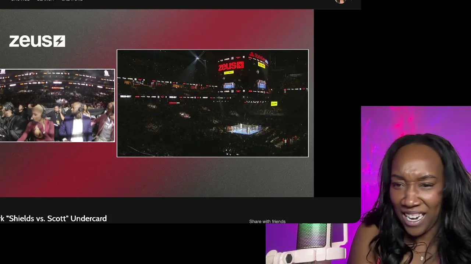The image size is (471, 264).
Task: Click the Zeus logo in the video
Action: [x=37, y=41]
